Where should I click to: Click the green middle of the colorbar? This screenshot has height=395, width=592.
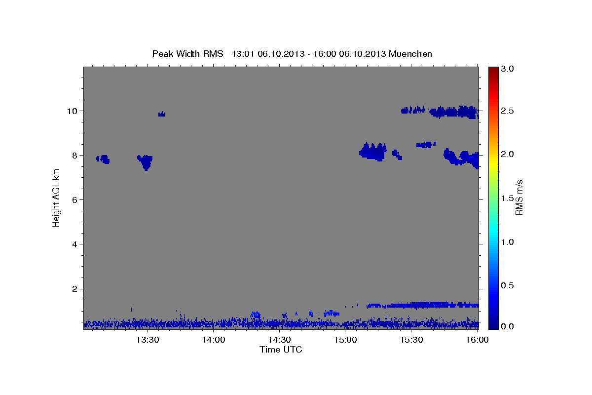click(493, 197)
